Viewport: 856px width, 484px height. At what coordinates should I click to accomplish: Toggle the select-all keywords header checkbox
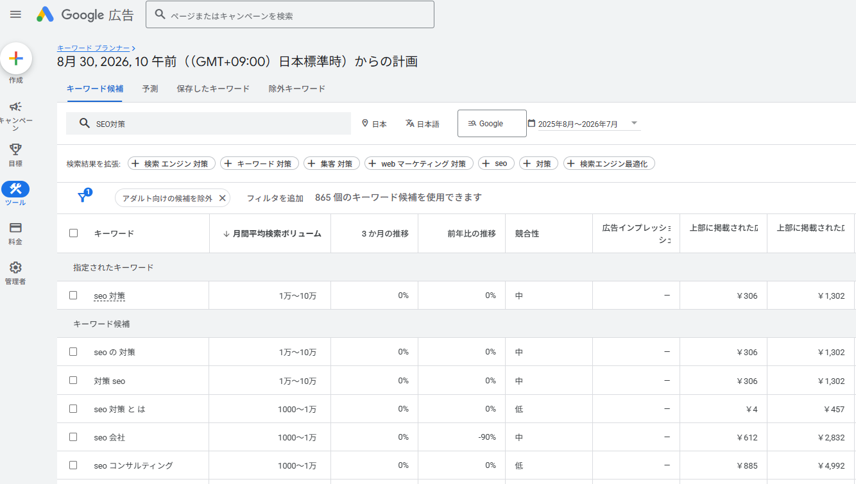(x=73, y=233)
